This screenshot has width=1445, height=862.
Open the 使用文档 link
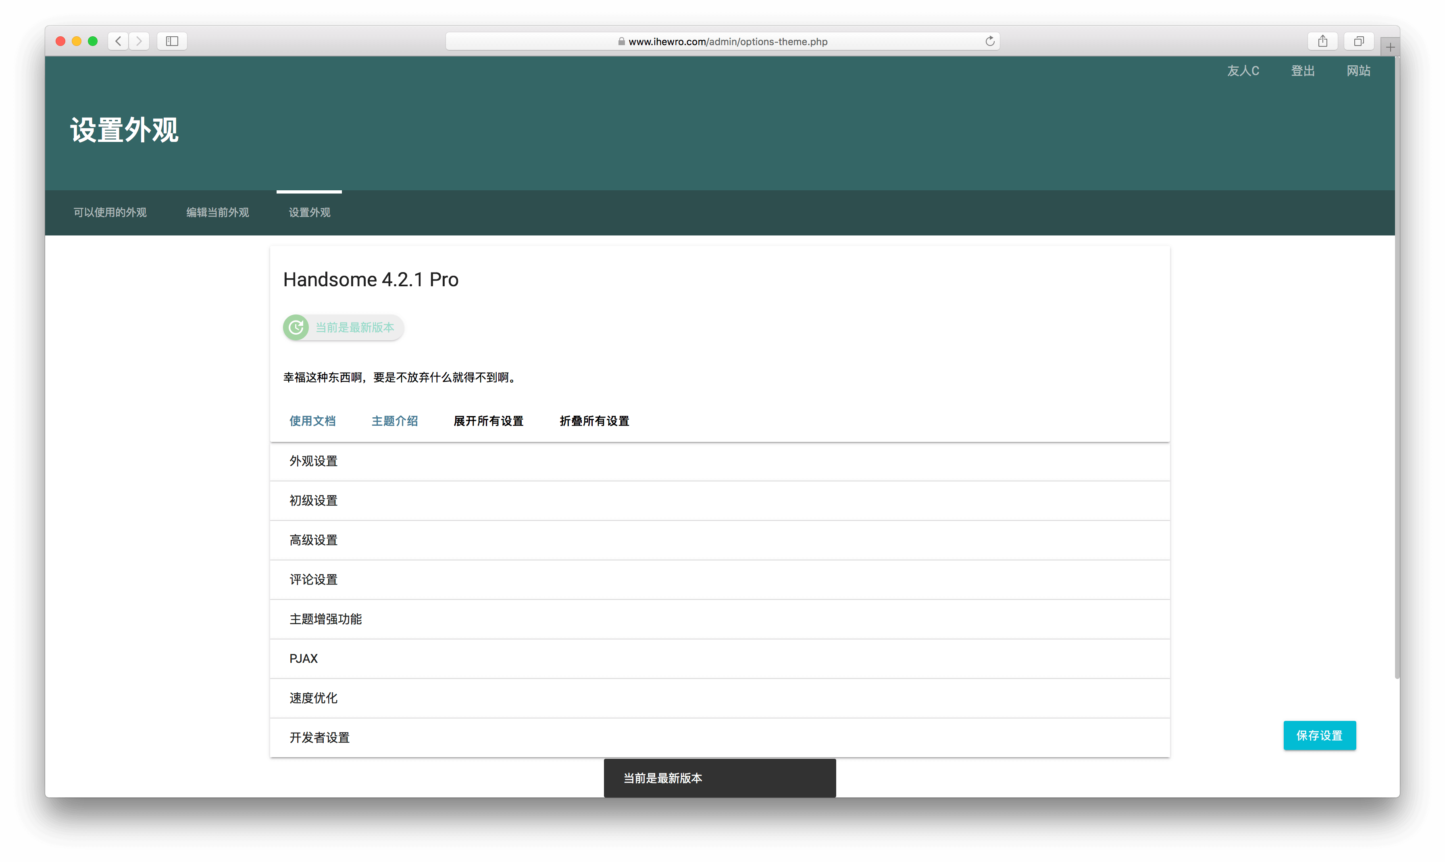point(312,421)
